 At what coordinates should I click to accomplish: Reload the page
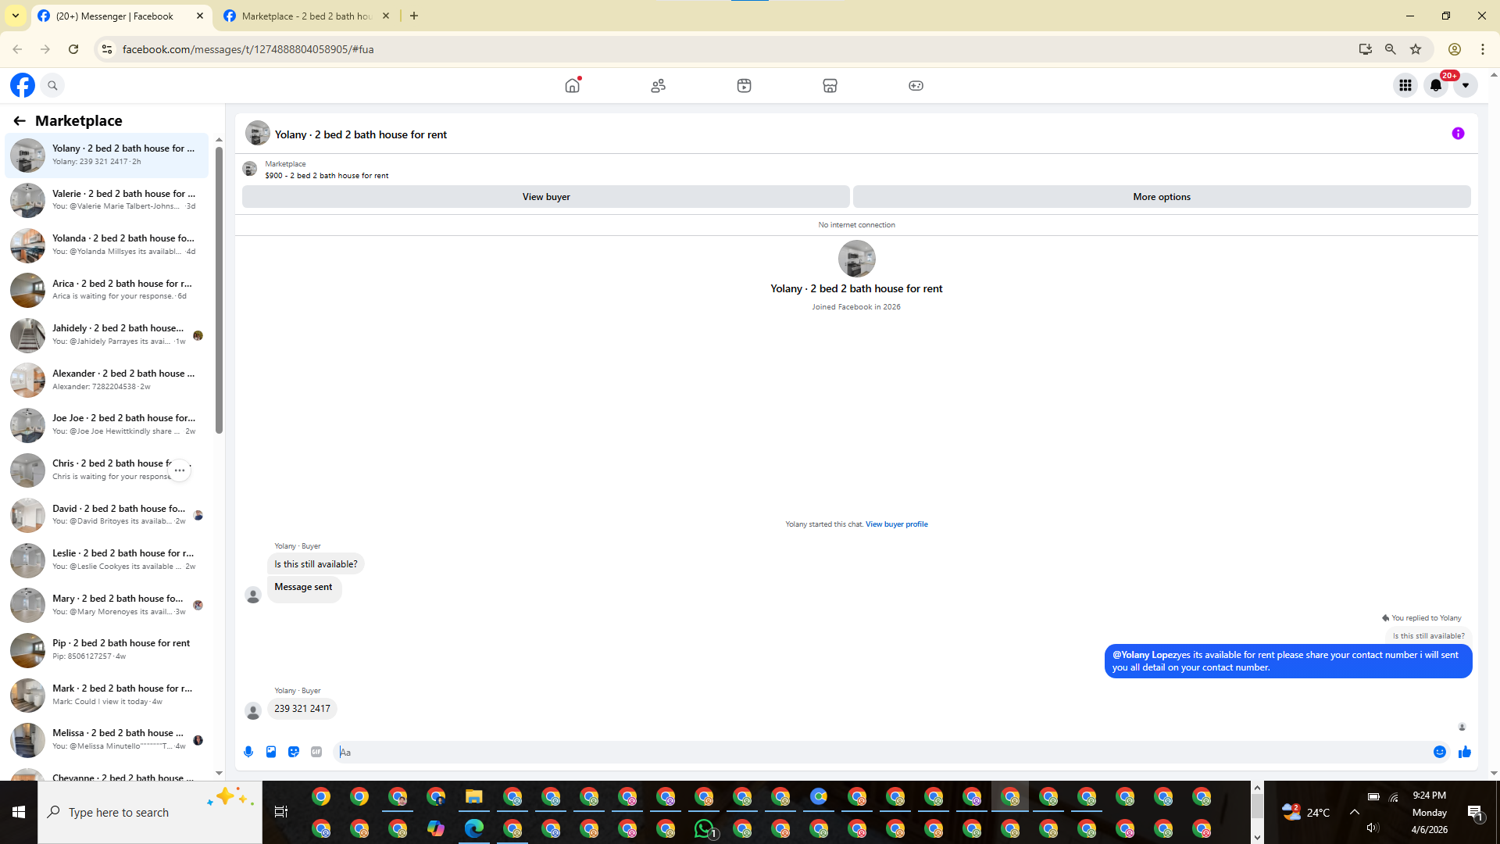click(x=73, y=49)
